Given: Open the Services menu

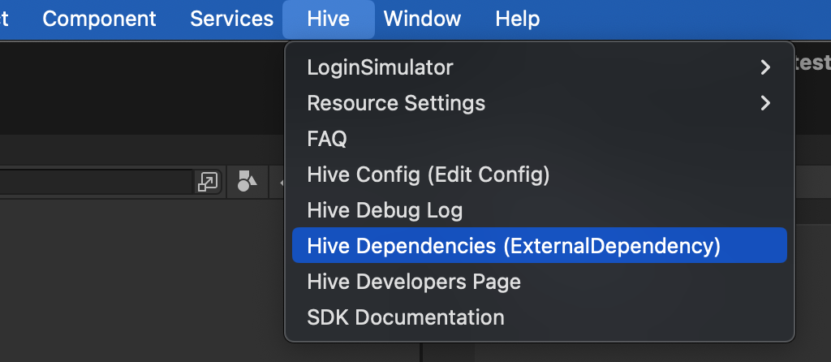Looking at the screenshot, I should 231,19.
